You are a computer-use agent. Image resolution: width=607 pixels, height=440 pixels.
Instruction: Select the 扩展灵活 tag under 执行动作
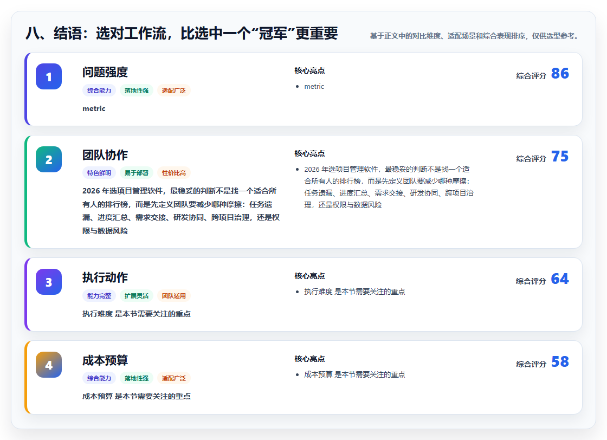tap(137, 296)
